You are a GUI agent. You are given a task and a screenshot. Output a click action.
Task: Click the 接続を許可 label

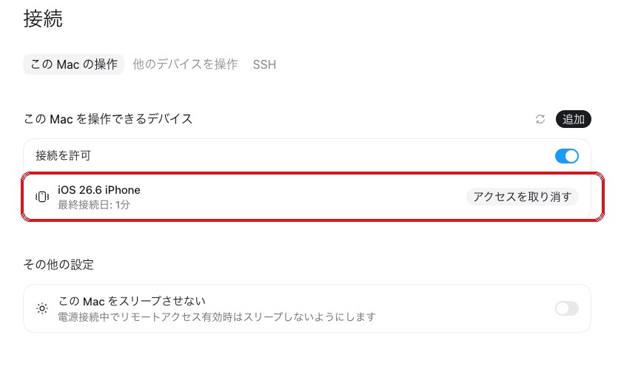coord(63,155)
